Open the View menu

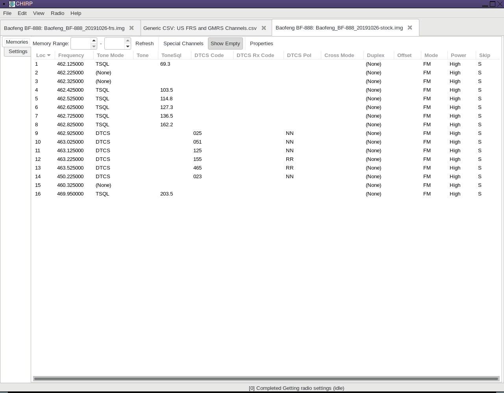[39, 13]
